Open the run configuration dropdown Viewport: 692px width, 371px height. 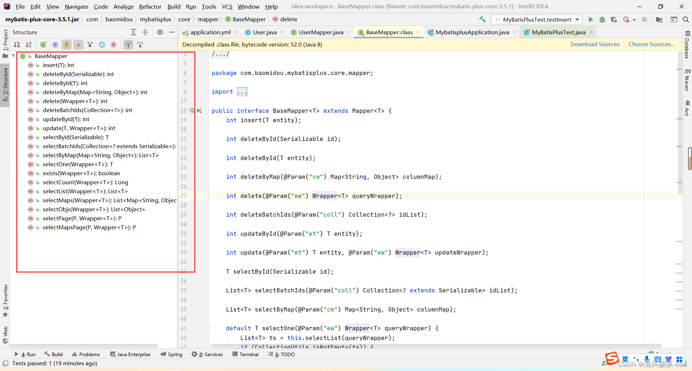(537, 19)
